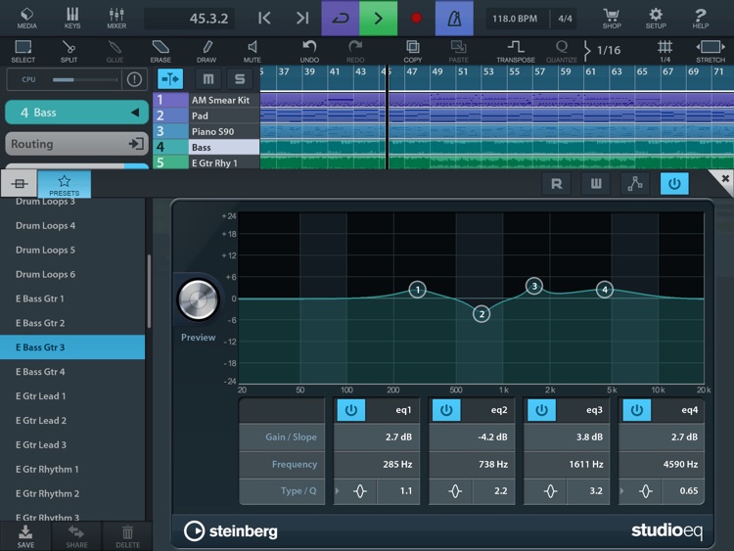This screenshot has width=734, height=551.
Task: Close the StudioEQ panel
Action: click(724, 178)
